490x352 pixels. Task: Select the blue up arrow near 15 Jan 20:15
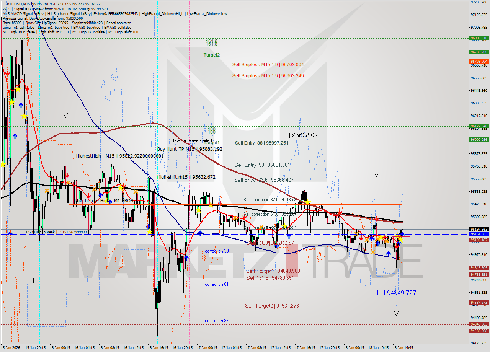click(x=21, y=105)
